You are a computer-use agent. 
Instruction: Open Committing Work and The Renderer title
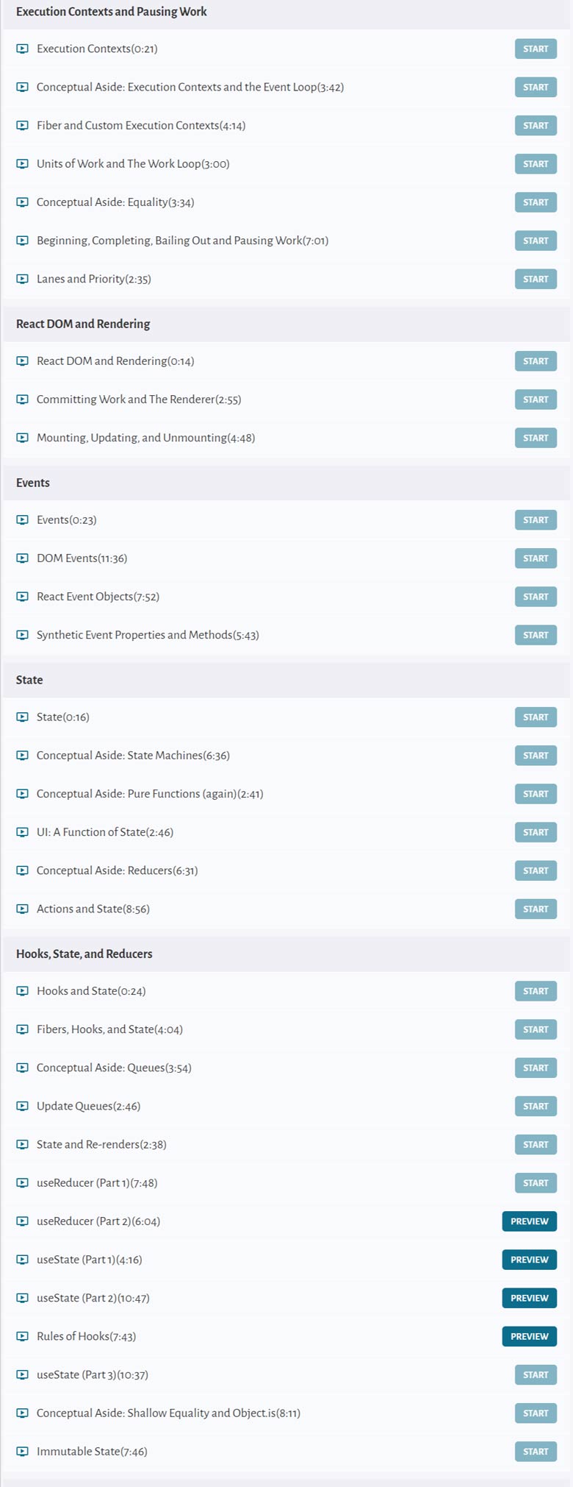(x=139, y=400)
